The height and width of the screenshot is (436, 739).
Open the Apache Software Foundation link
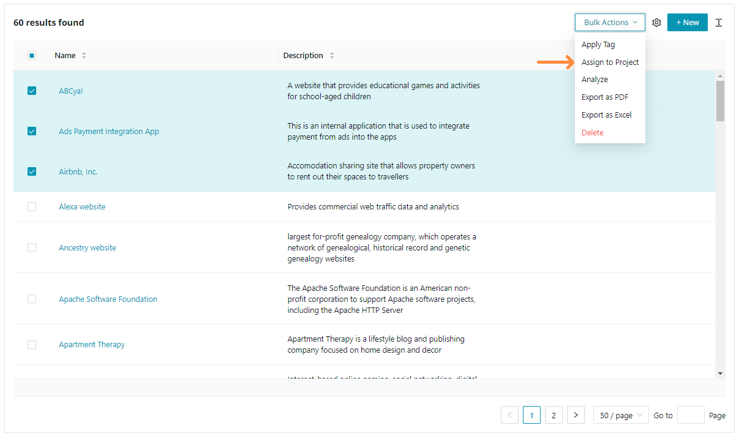108,299
